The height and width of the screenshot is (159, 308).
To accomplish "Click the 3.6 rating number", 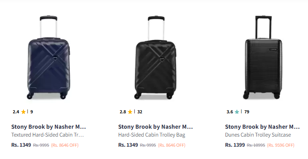I will (x=229, y=112).
